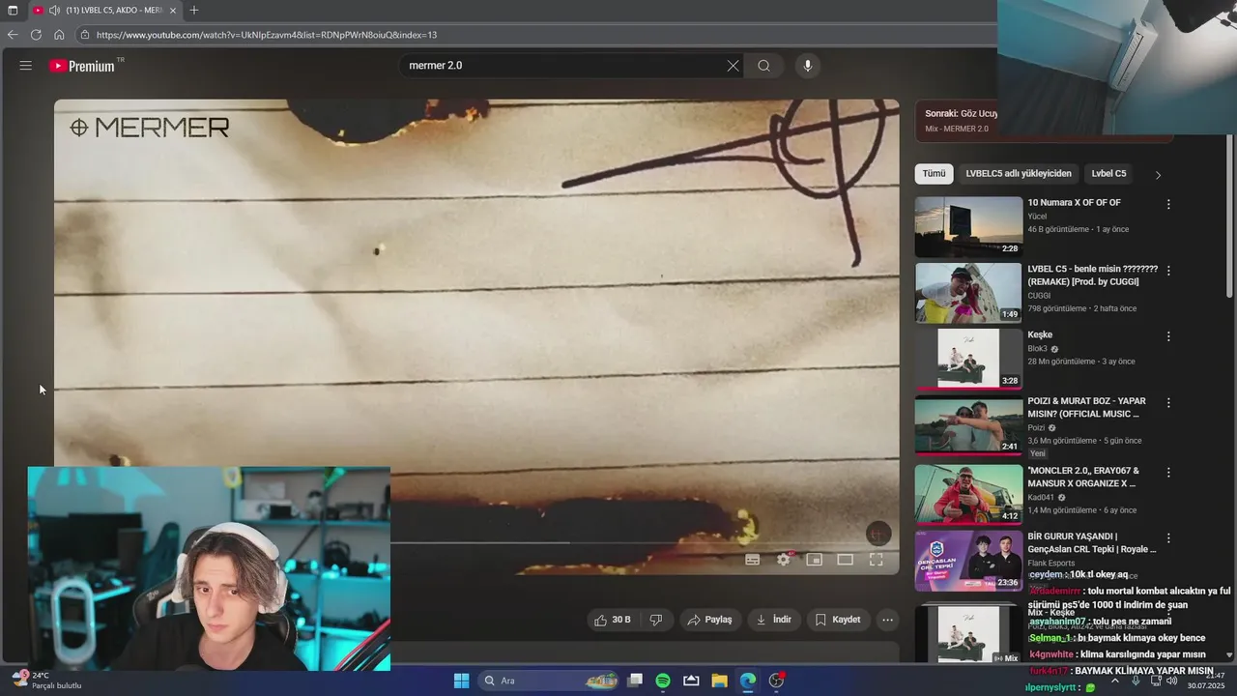The width and height of the screenshot is (1237, 696).
Task: Open 'LVBEL C5 - benle misin' remake title
Action: (1093, 275)
